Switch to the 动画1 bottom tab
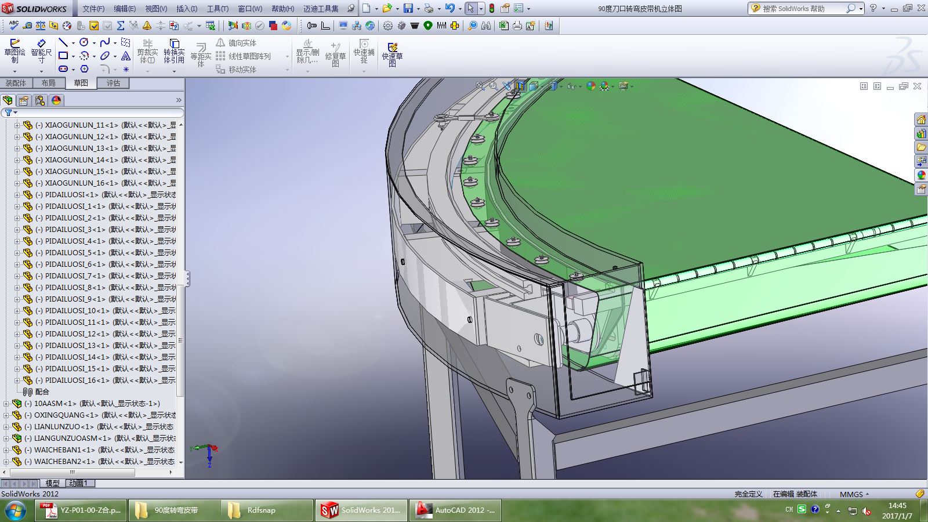928x522 pixels. tap(79, 483)
